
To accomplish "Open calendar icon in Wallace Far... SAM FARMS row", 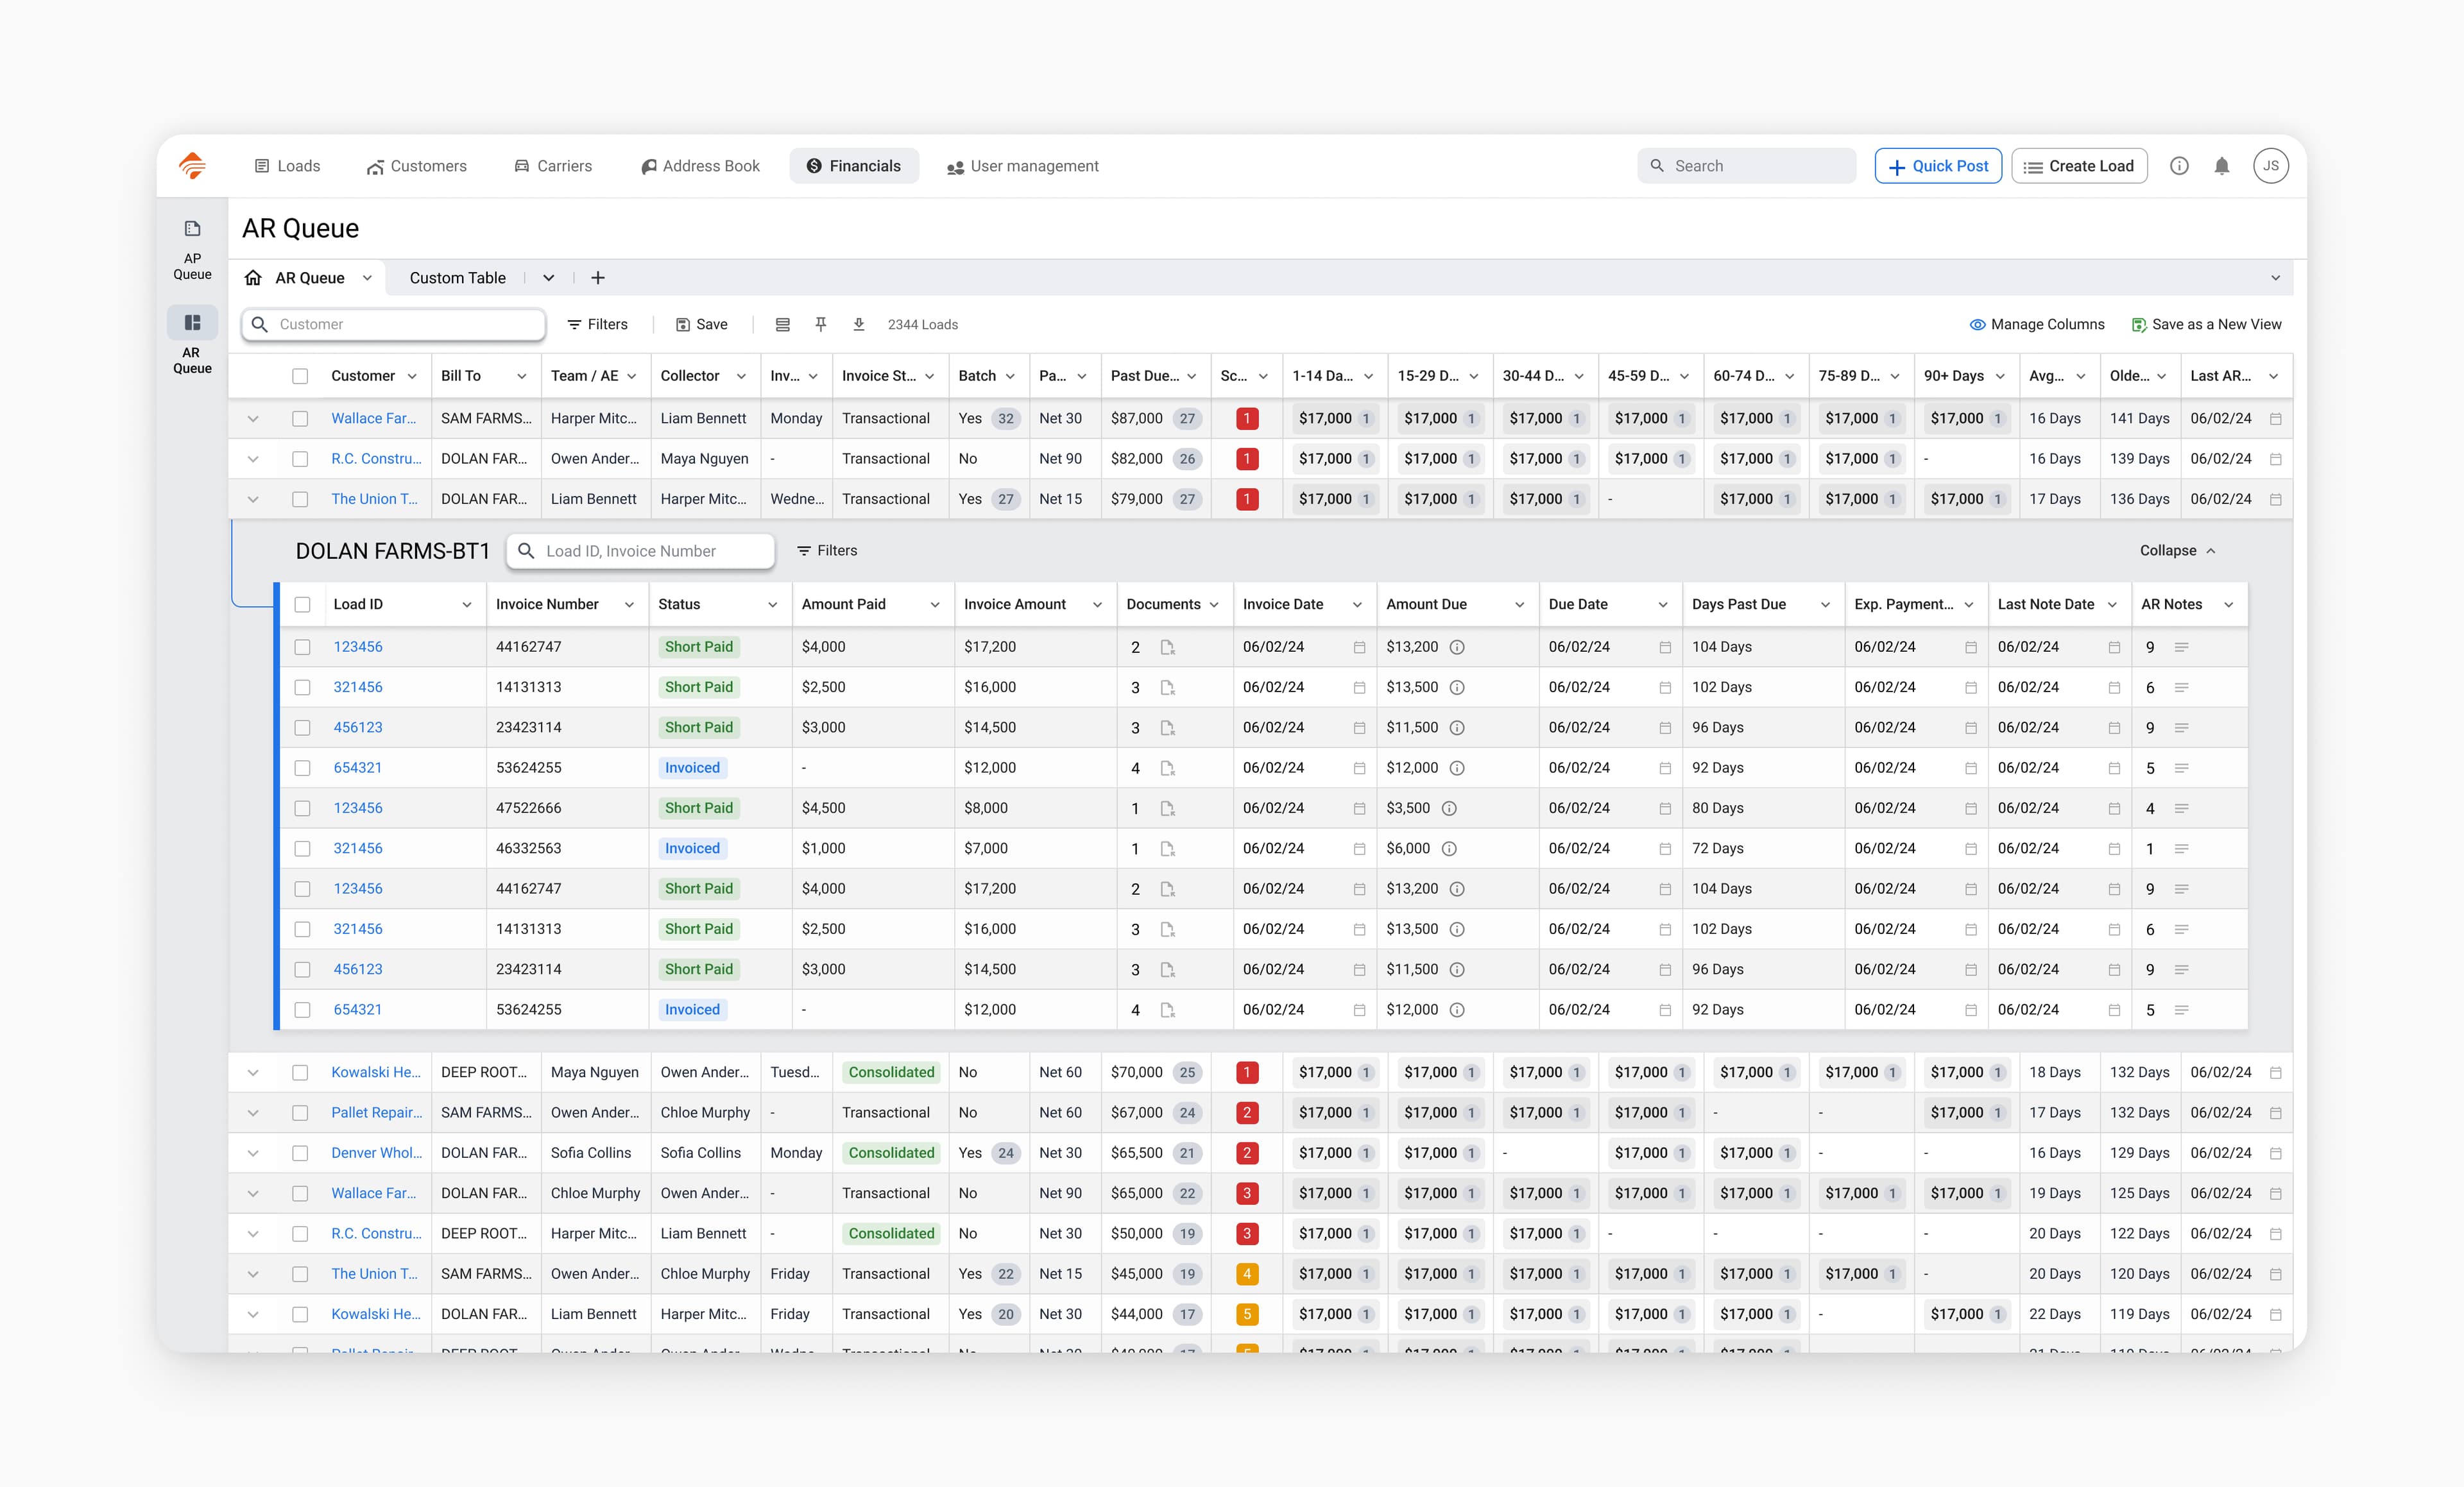I will 2276,419.
